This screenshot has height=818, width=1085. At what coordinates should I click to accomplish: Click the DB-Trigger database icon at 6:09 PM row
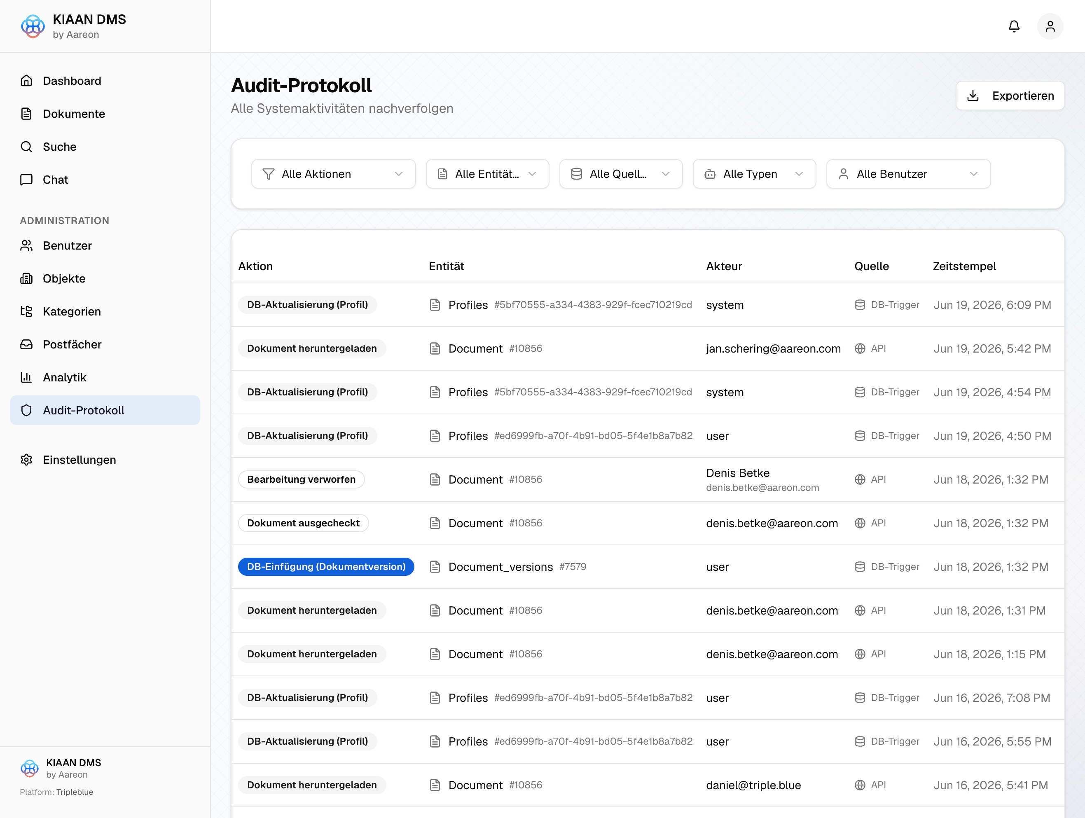point(860,305)
